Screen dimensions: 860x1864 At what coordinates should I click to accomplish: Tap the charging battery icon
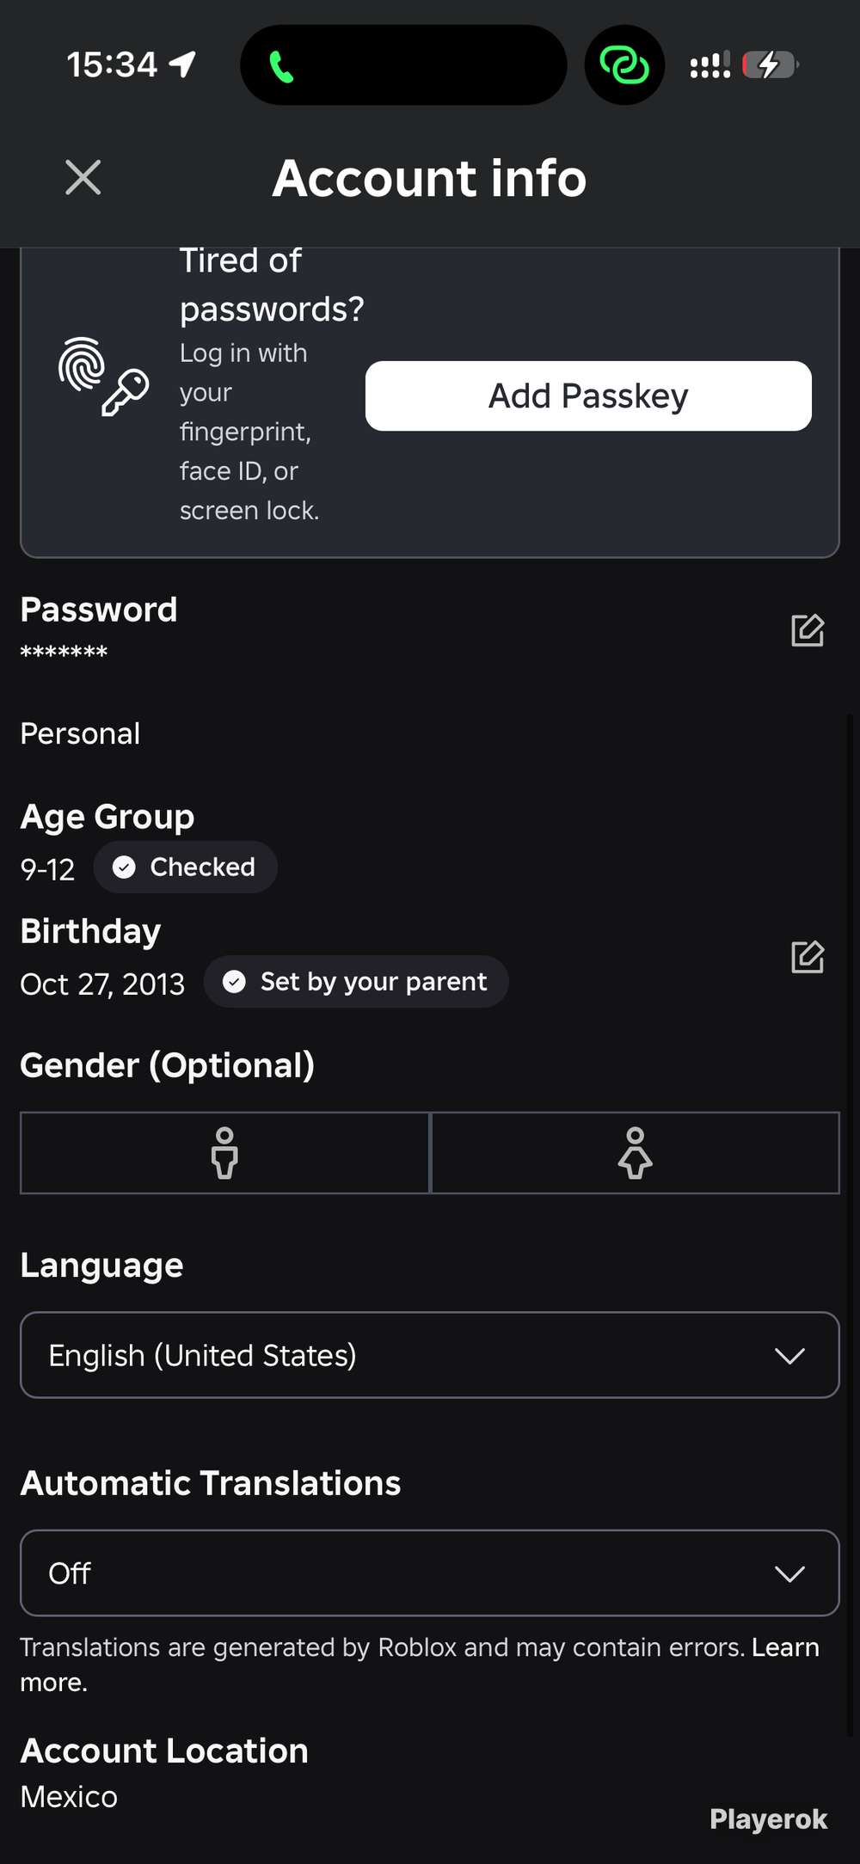point(771,64)
